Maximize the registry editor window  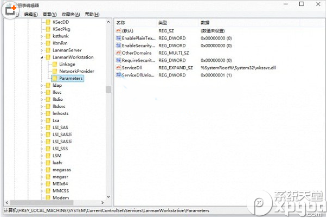coord(302,4)
